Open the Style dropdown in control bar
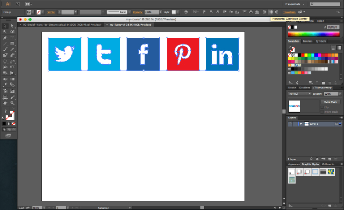This screenshot has width=344, height=210. (x=178, y=12)
